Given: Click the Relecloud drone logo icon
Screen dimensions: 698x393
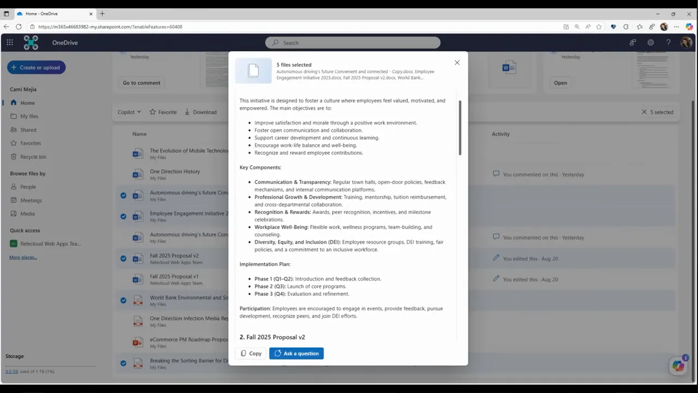Looking at the screenshot, I should 31,43.
